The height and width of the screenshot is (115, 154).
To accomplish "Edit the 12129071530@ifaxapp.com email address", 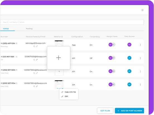I will click(37, 60).
